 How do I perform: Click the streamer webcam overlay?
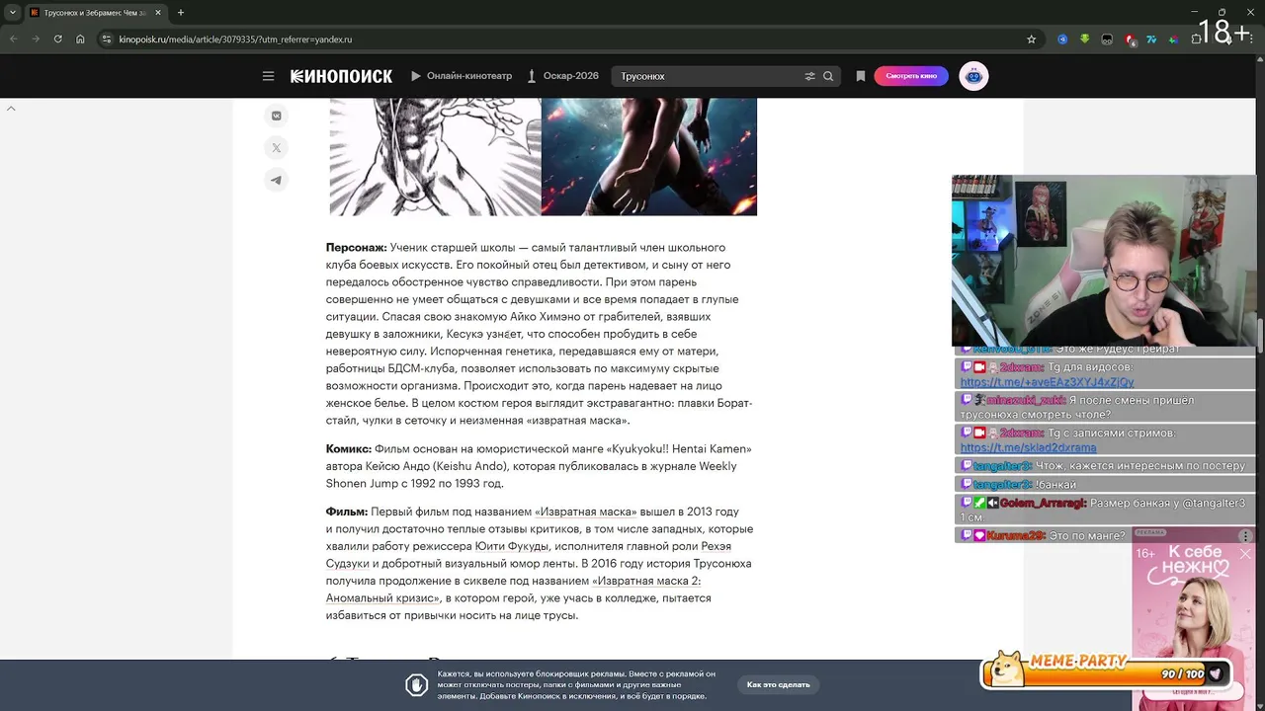point(1104,261)
